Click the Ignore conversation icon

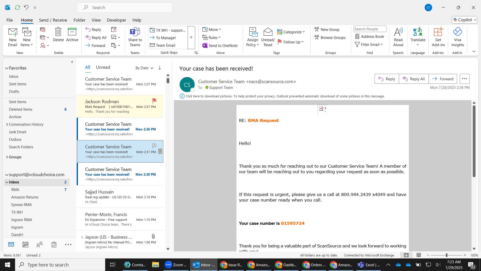pos(43,30)
